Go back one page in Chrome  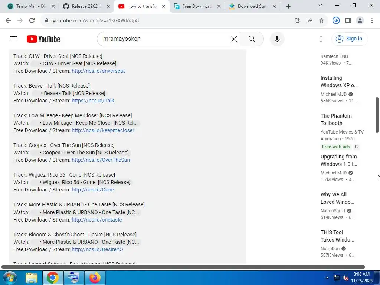pyautogui.click(x=8, y=20)
